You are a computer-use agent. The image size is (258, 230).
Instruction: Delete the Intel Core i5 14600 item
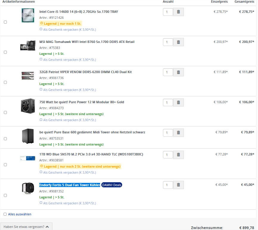coord(178,12)
